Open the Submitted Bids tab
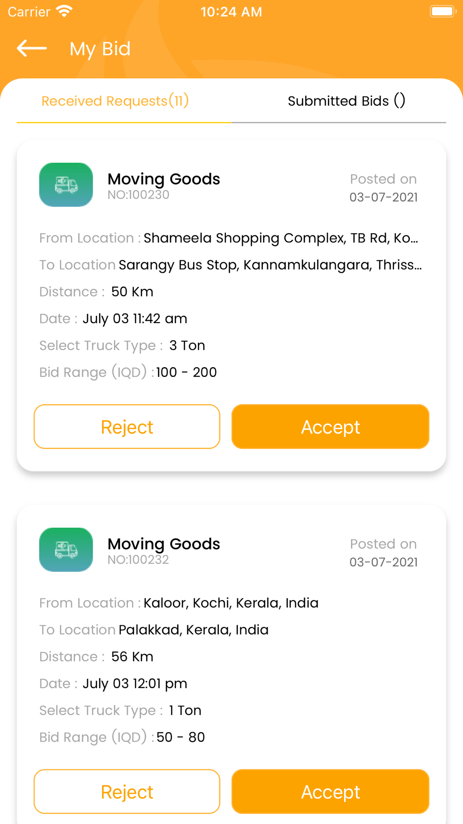This screenshot has width=463, height=824. coord(346,101)
